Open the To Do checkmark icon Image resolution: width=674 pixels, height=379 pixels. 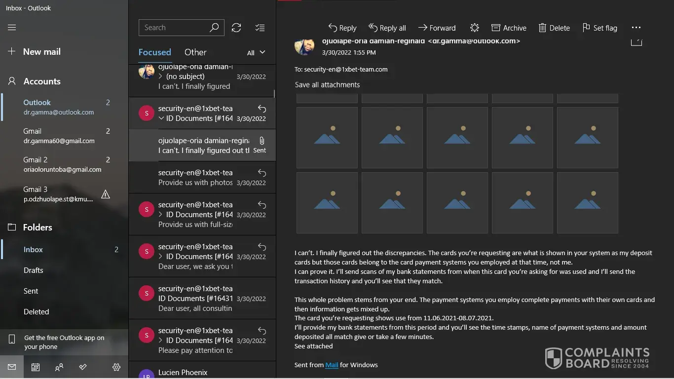[83, 367]
